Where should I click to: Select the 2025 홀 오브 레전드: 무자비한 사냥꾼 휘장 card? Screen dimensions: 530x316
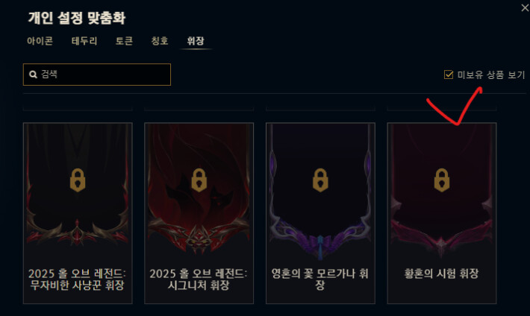78,213
